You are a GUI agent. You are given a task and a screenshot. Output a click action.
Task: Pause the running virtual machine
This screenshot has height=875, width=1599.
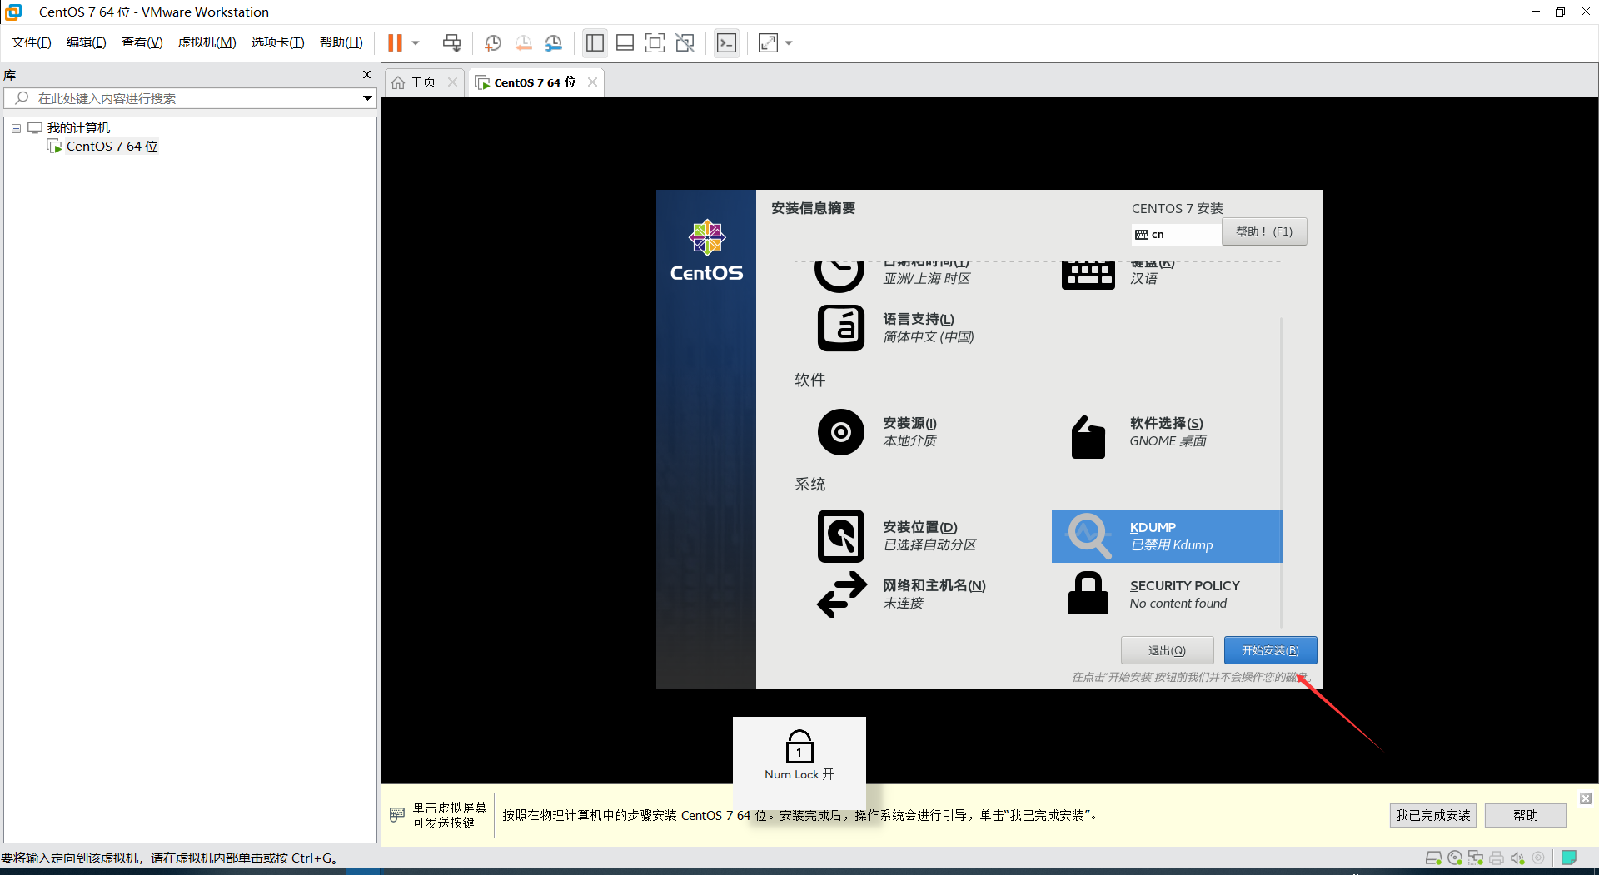395,43
